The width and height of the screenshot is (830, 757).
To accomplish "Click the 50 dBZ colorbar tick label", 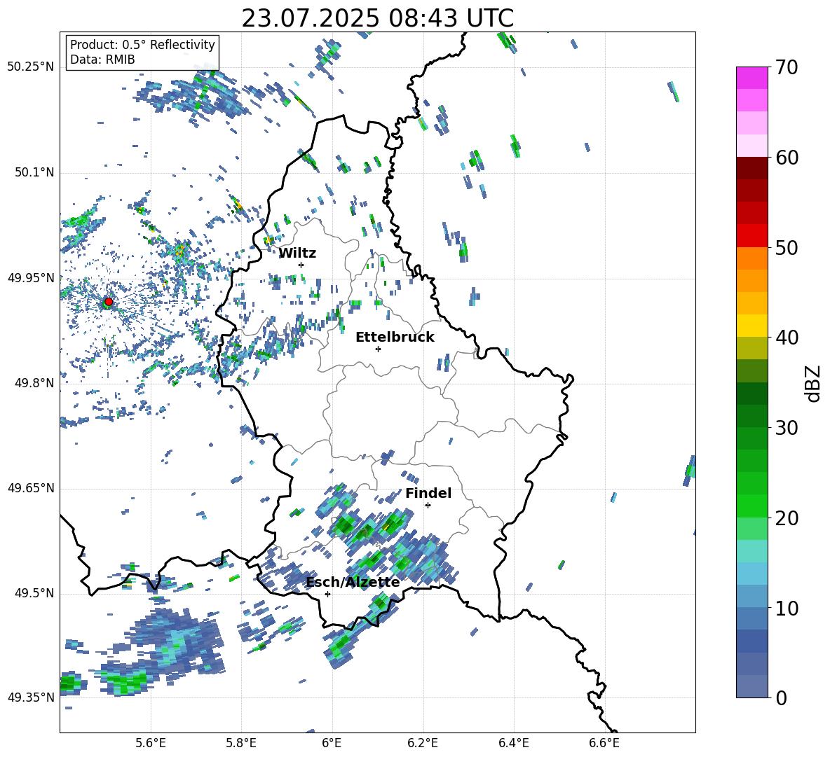I will [787, 248].
